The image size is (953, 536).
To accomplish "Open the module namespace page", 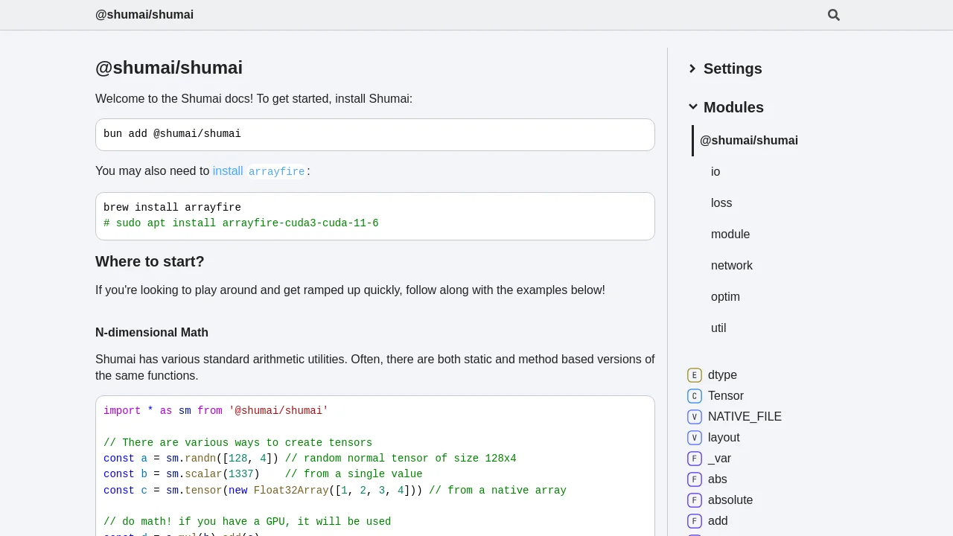I will pos(730,234).
